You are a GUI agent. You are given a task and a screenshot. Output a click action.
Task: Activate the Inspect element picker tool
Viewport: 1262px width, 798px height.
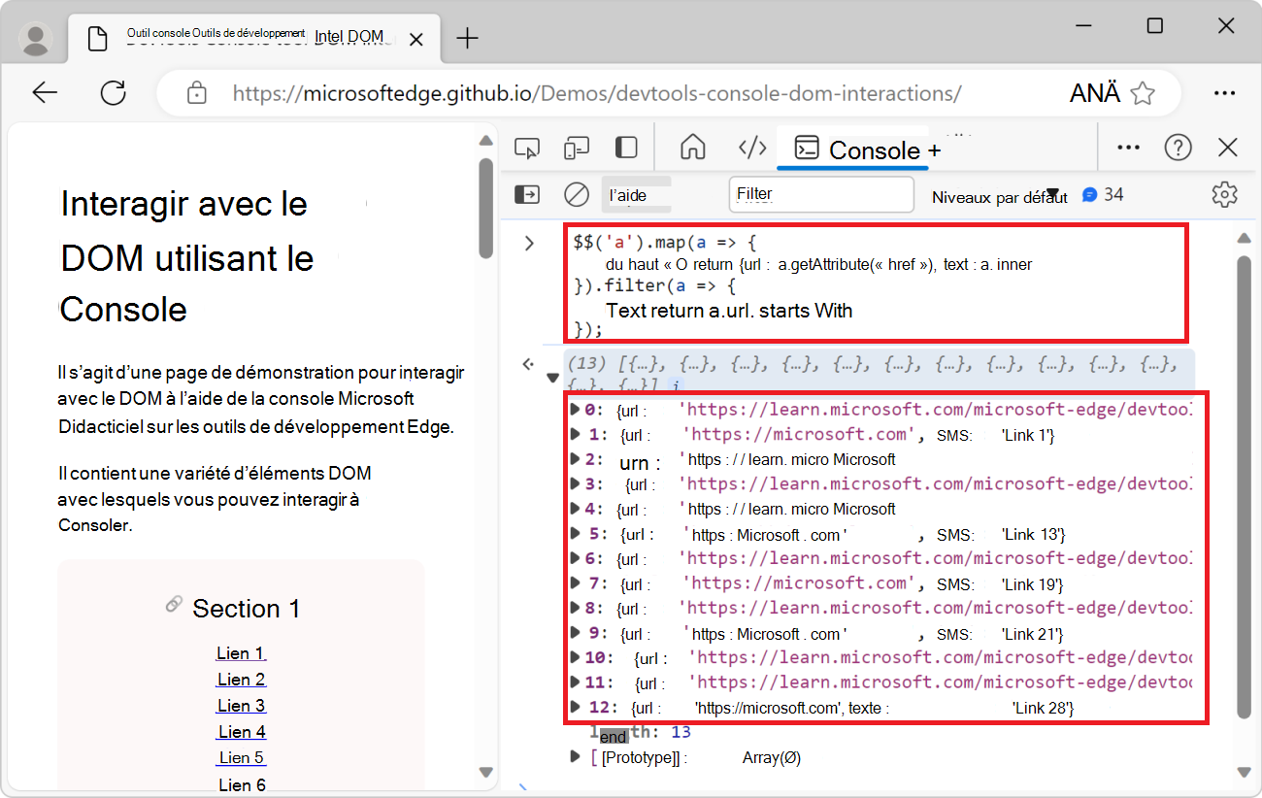(x=526, y=148)
